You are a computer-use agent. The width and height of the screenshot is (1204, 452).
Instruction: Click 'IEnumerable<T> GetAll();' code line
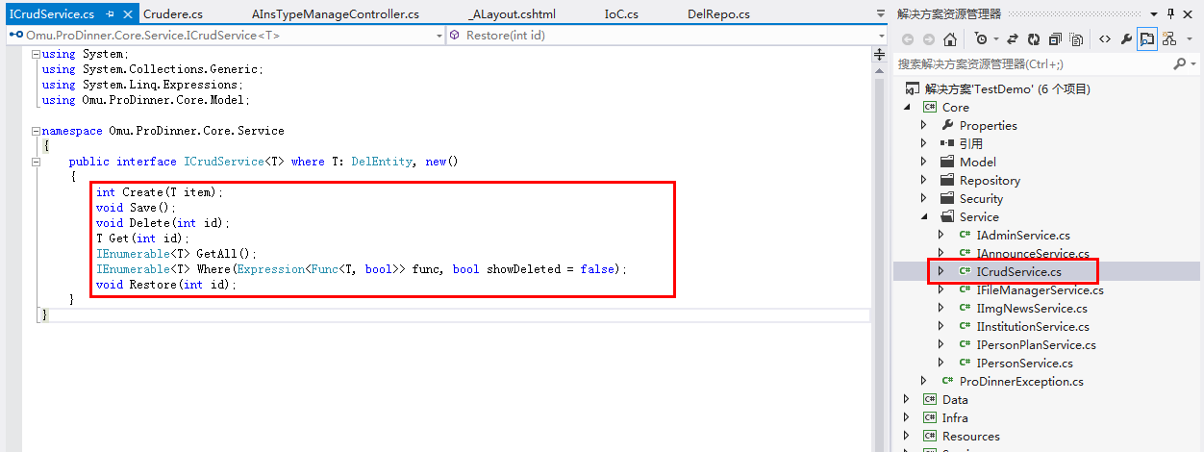[x=177, y=254]
